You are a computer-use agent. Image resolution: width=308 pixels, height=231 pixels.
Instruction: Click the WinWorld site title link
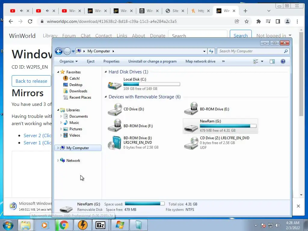[22, 36]
